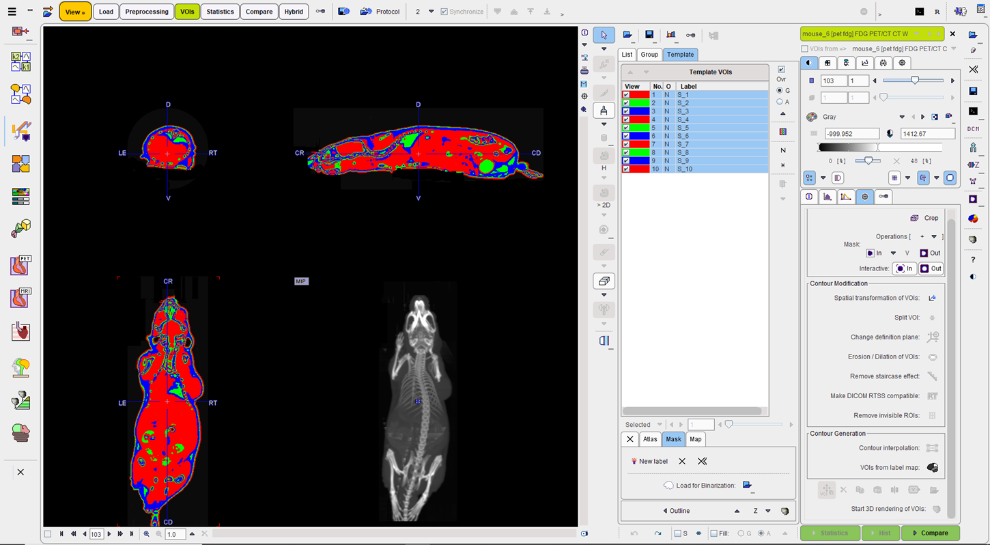Enable the Fill checkbox
This screenshot has height=545, width=990.
coord(713,533)
